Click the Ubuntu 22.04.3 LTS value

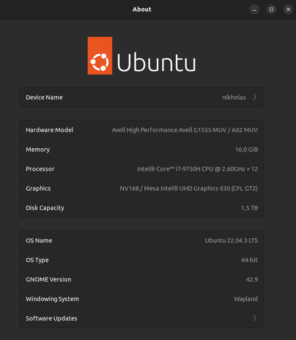[231, 240]
